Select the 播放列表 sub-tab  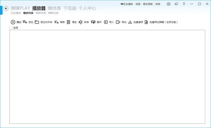click(28, 13)
